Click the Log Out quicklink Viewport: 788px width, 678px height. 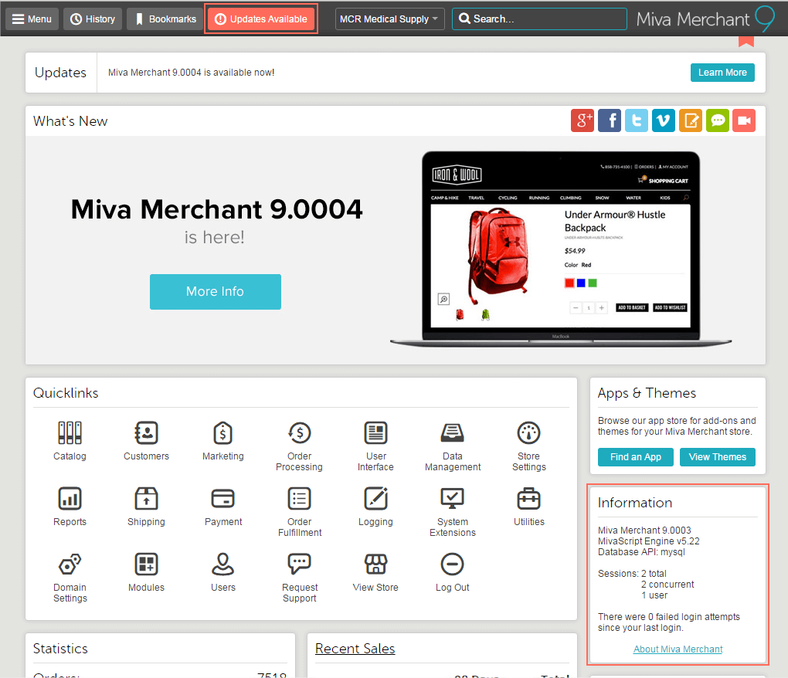pos(452,572)
